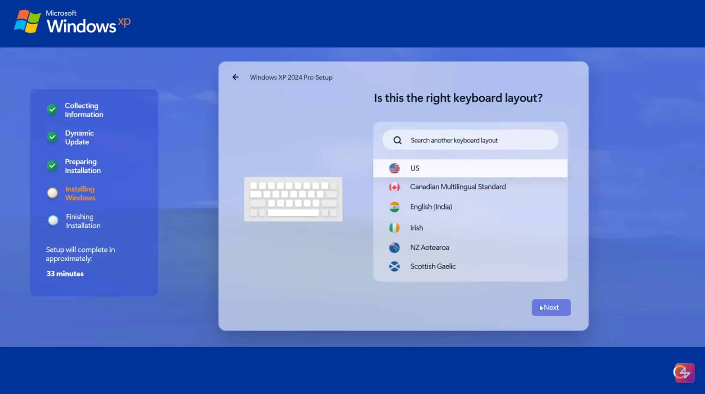705x394 pixels.
Task: Select Canadian Multilingual Standard layout
Action: click(x=470, y=187)
